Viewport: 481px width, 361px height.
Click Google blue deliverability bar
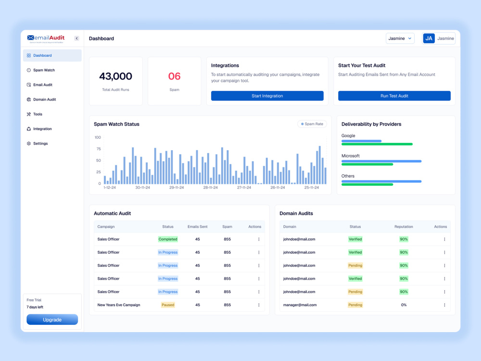361,141
